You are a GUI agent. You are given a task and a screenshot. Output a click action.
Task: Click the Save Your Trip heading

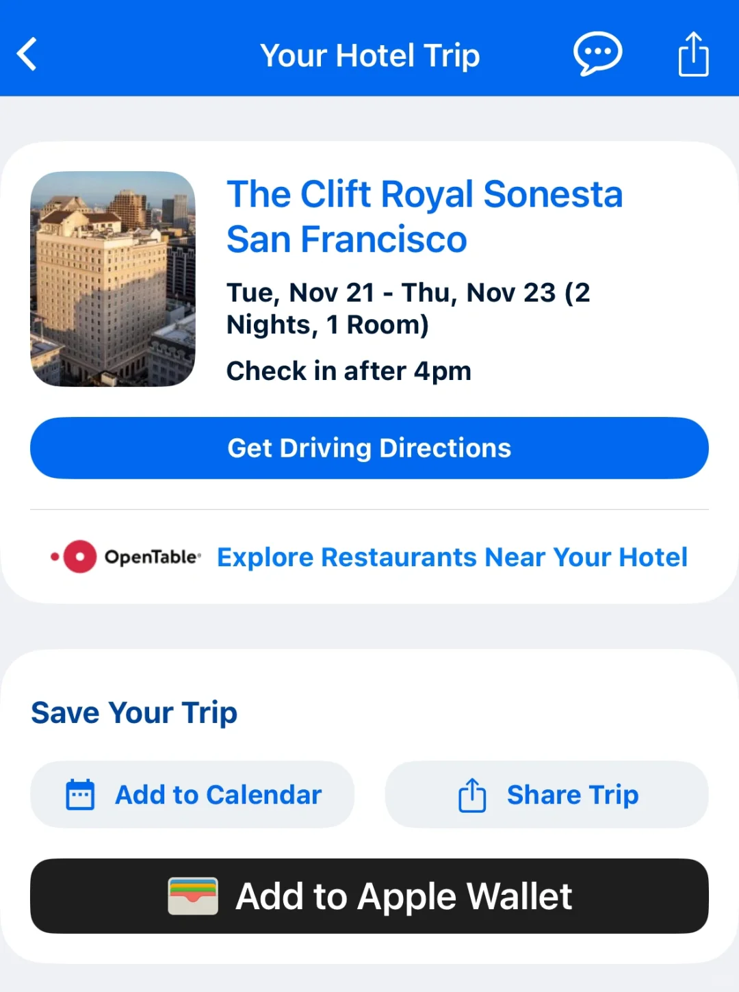(134, 713)
